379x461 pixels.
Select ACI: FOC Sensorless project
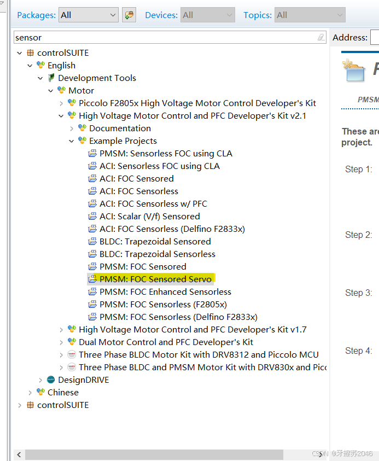139,191
